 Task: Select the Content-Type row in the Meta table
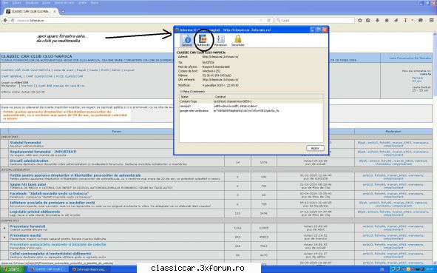pyautogui.click(x=251, y=101)
